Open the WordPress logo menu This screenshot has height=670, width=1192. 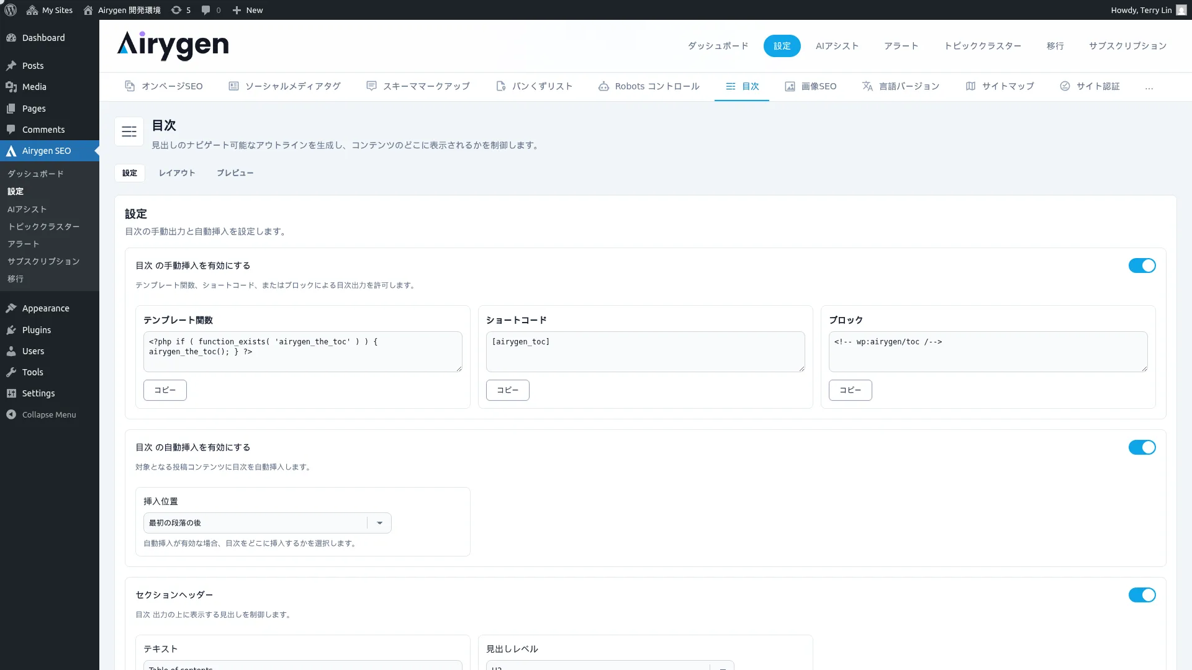click(11, 10)
